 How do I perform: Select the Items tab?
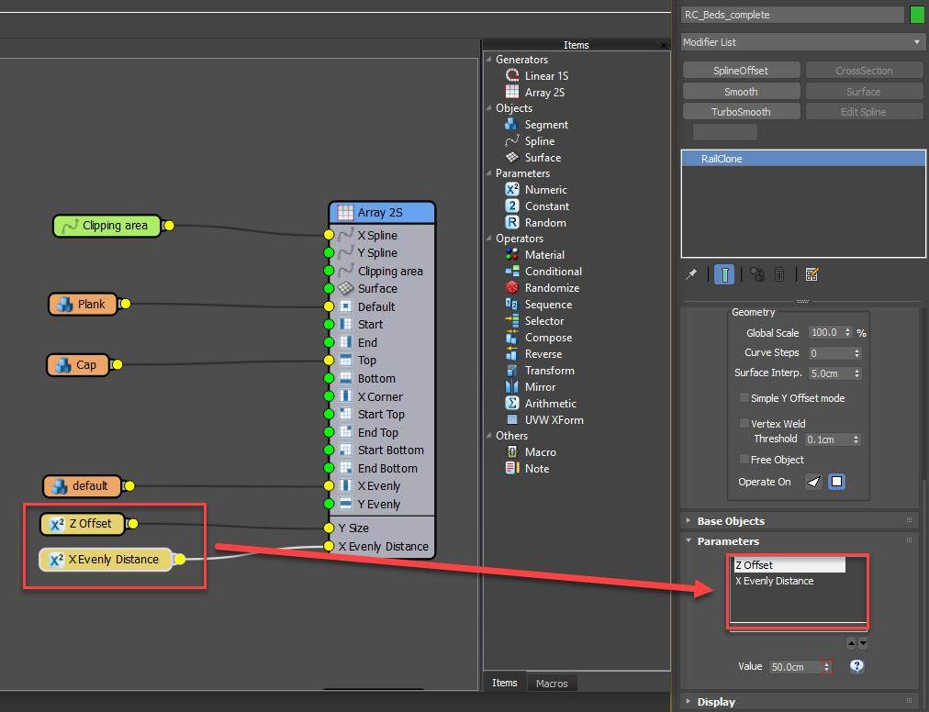pos(504,683)
